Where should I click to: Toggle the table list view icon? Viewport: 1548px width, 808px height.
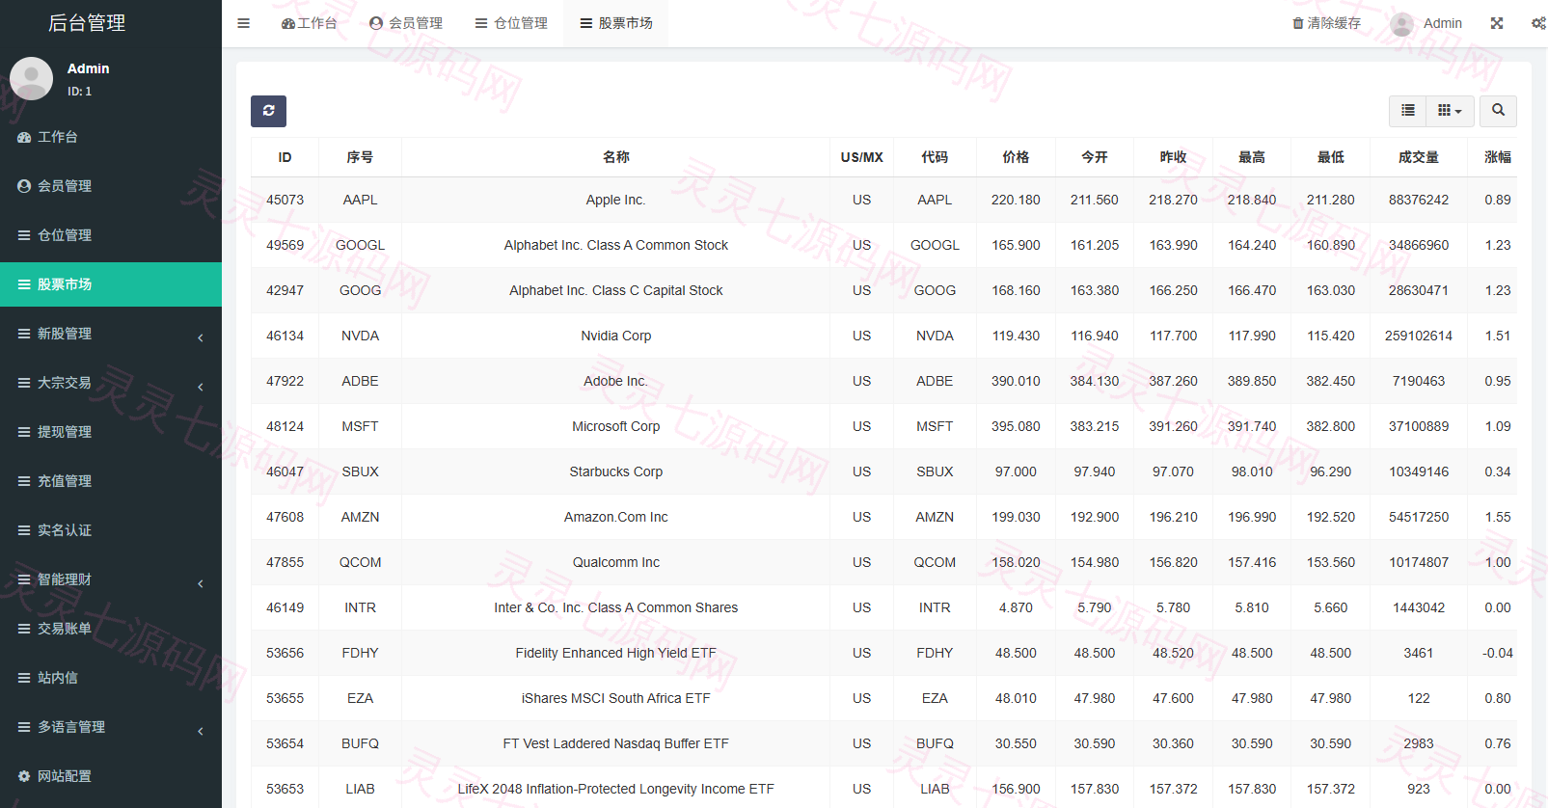[x=1408, y=111]
